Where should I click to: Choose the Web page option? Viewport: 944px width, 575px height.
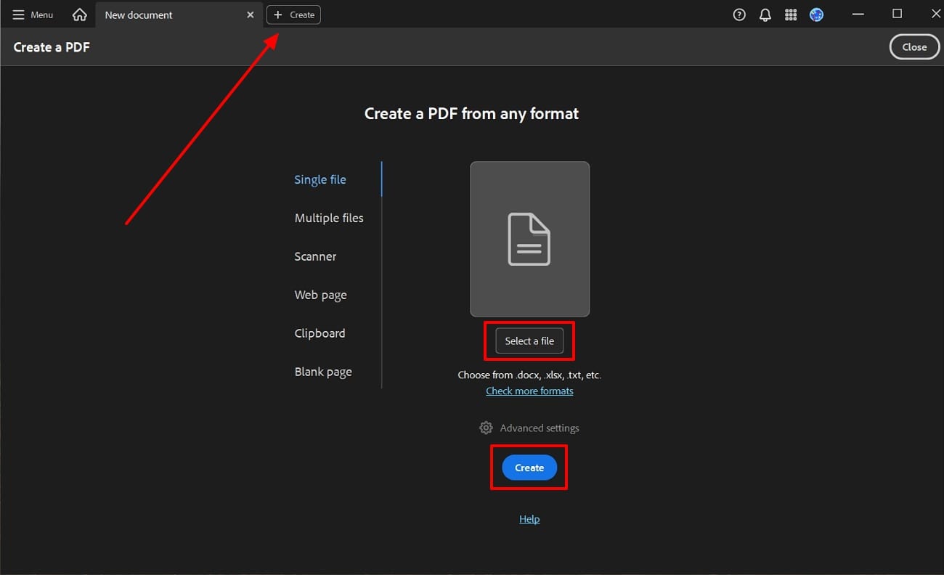pos(320,295)
